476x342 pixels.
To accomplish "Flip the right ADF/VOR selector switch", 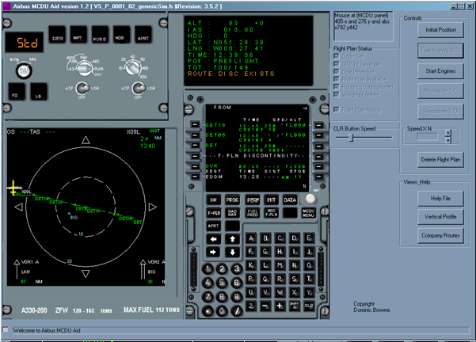I will coord(138,89).
